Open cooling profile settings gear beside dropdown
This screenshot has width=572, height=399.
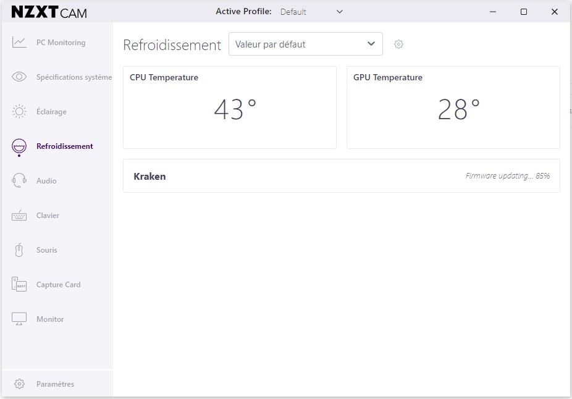pyautogui.click(x=398, y=44)
